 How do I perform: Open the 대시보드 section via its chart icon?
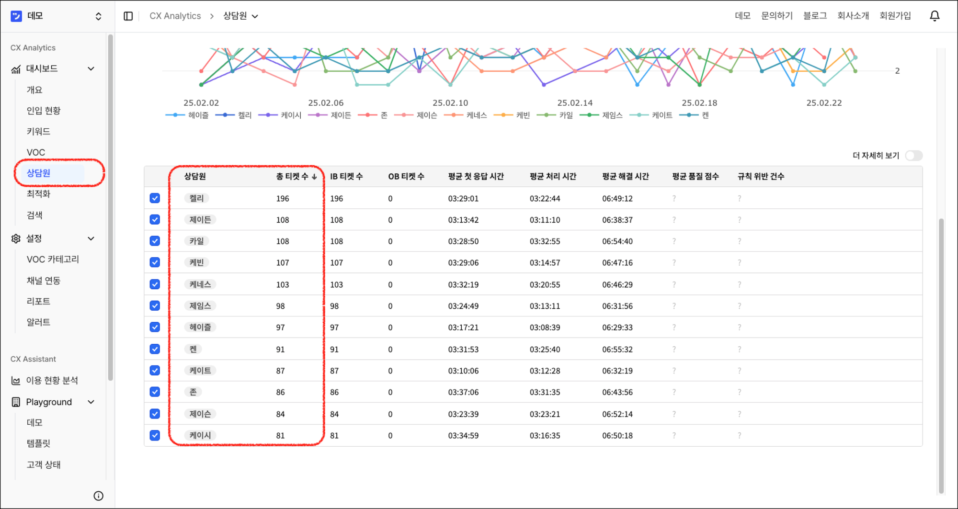click(x=15, y=68)
